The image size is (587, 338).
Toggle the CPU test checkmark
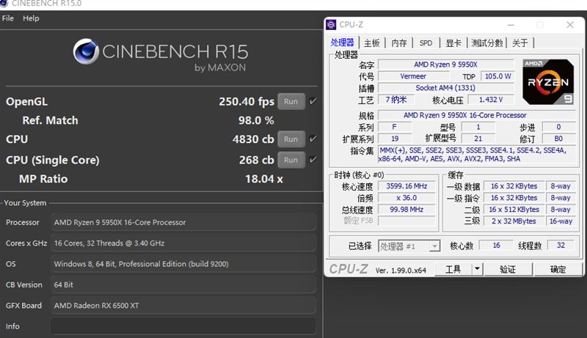click(313, 139)
